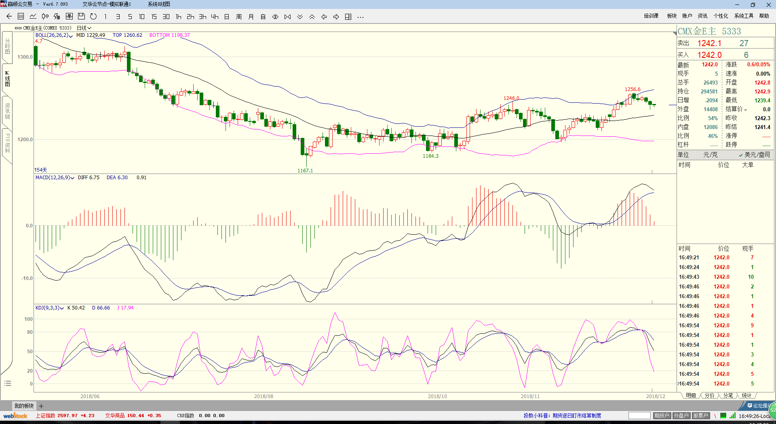Click the hollow left arrow icon
The width and height of the screenshot is (776, 424).
coord(324,17)
